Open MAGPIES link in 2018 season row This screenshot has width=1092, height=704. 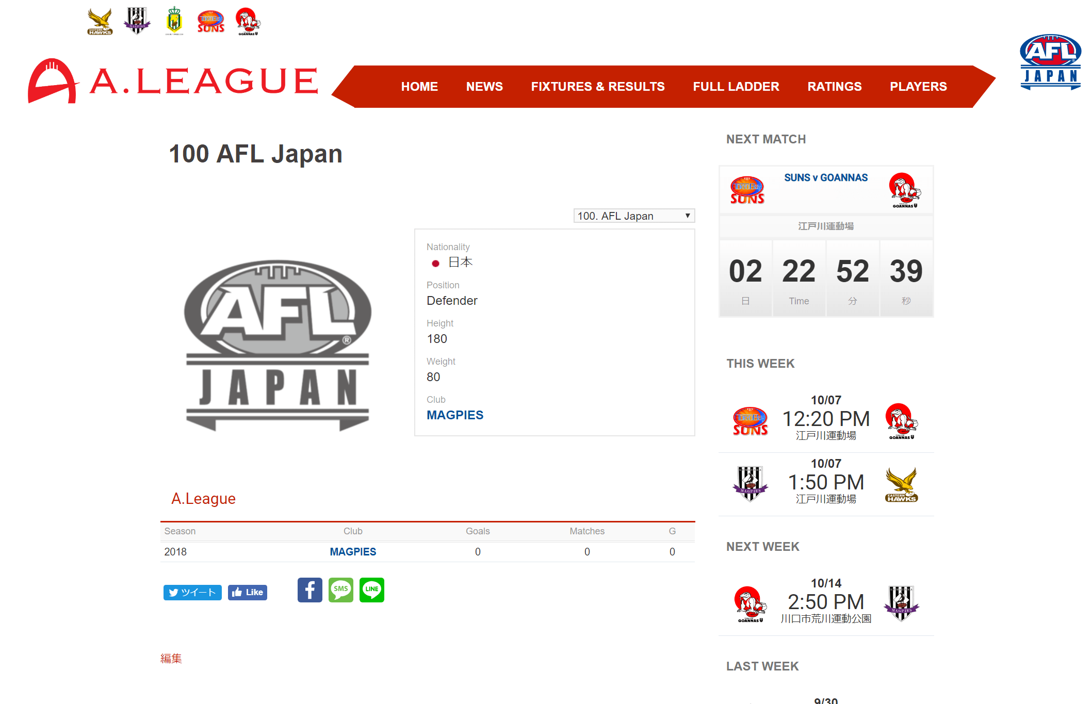click(353, 552)
